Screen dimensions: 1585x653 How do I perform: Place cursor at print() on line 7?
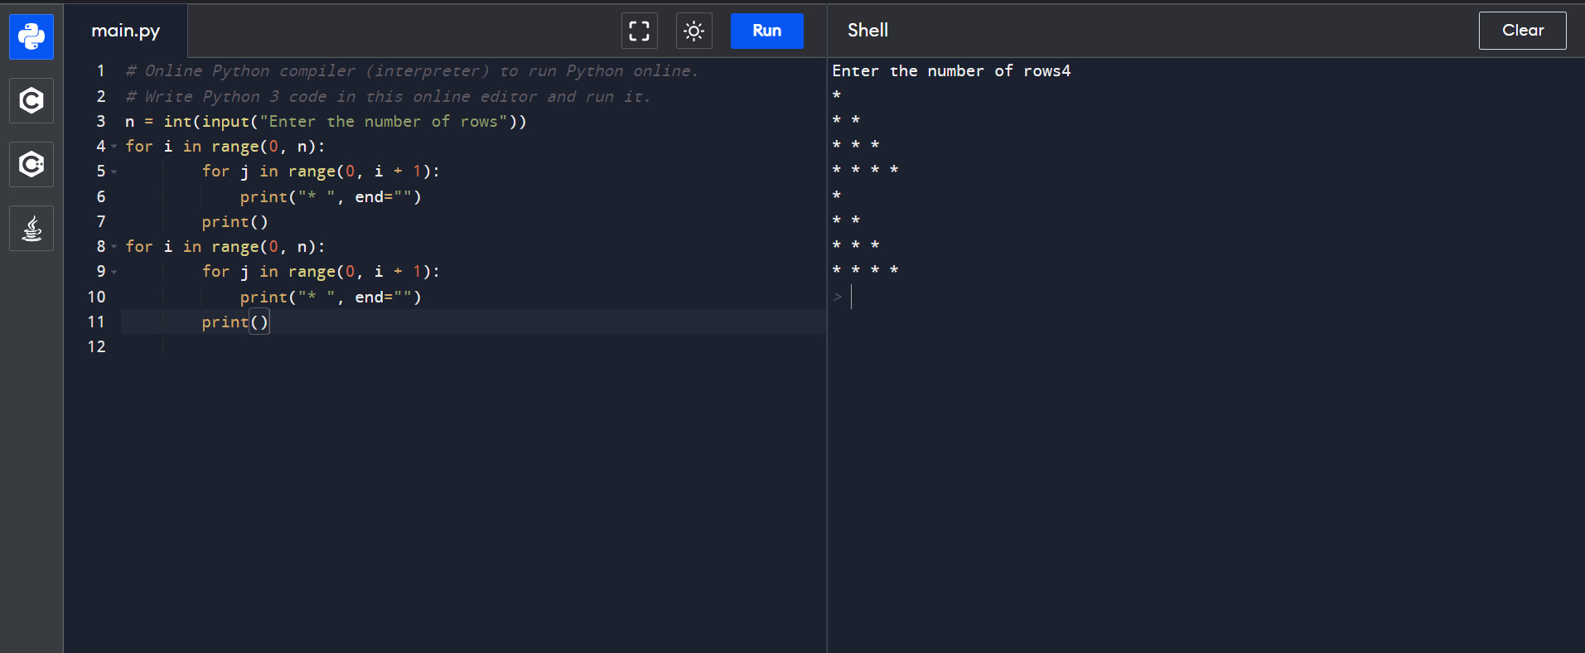click(x=234, y=222)
